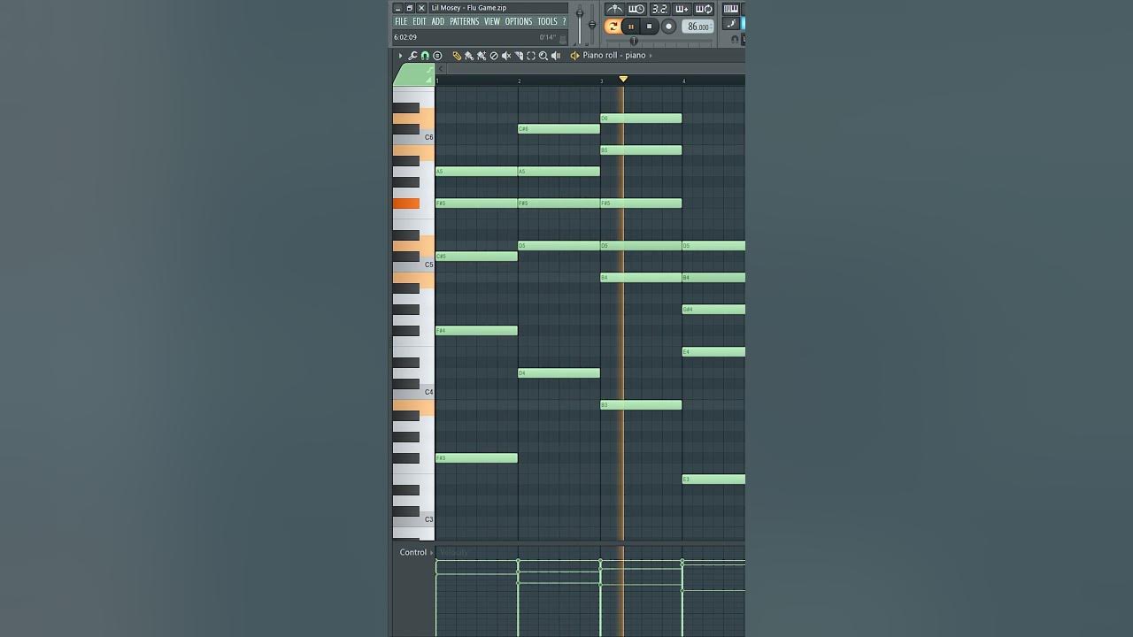
Task: Select the E4 note in bar 4
Action: pos(713,352)
